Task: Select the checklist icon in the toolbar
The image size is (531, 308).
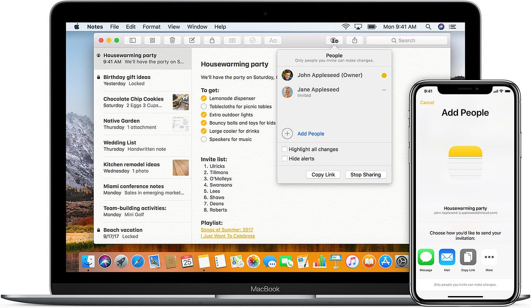Action: coord(252,40)
